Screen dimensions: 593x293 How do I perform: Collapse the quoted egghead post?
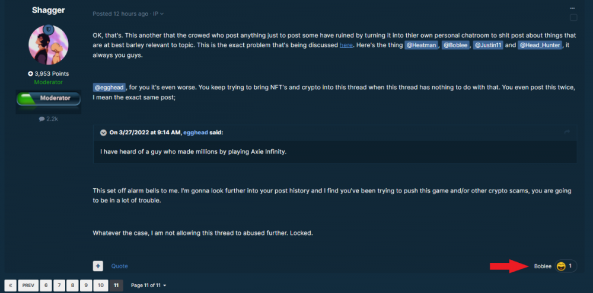tap(103, 133)
